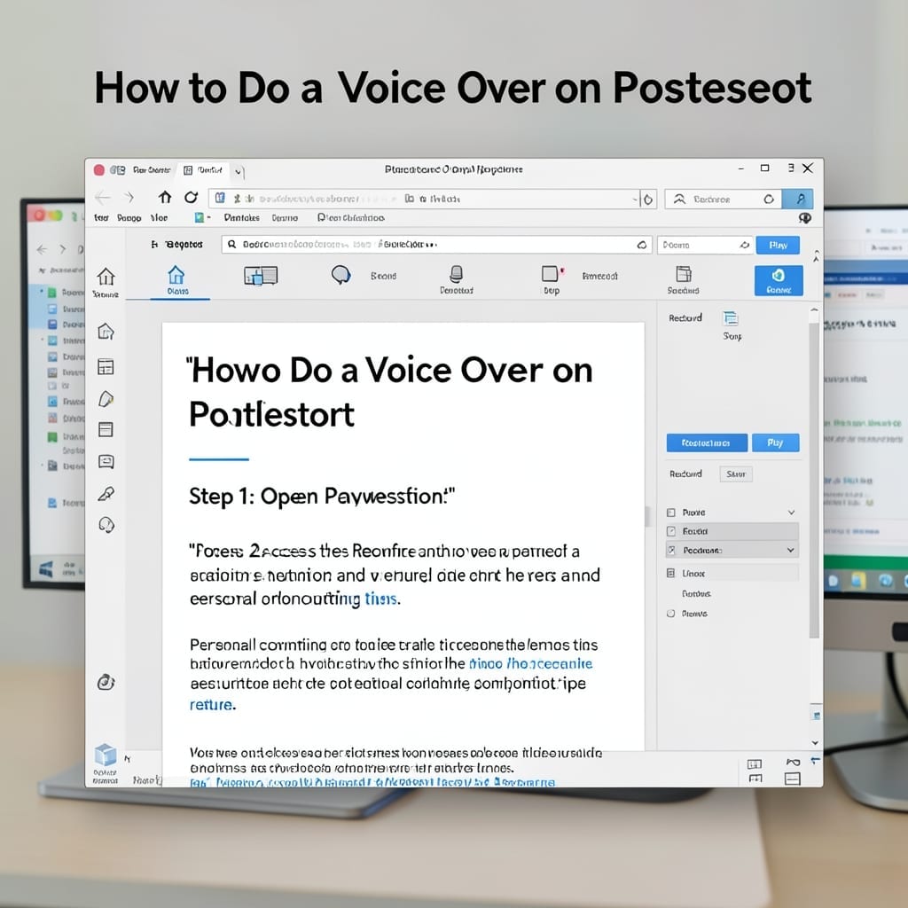Click the second house icon in left sidebar
The width and height of the screenshot is (908, 908).
(106, 332)
